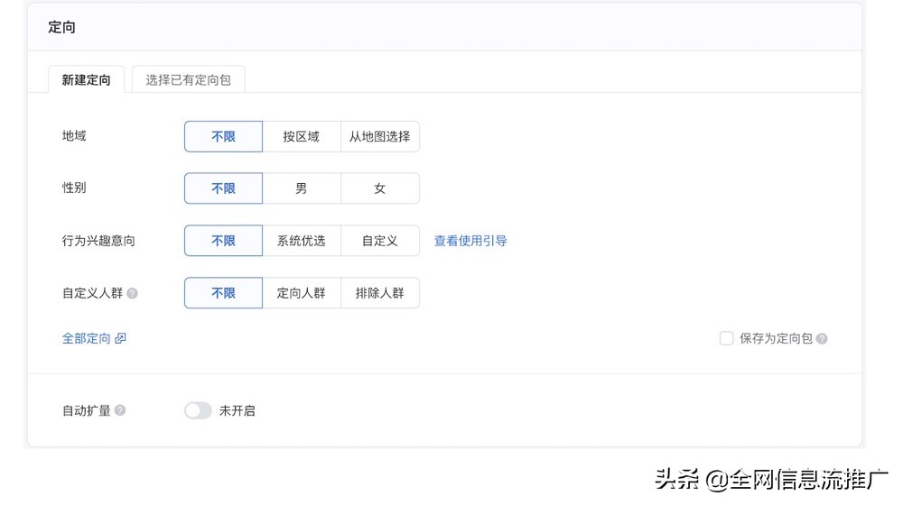Click the 地域 field label
The image size is (903, 505).
(74, 136)
